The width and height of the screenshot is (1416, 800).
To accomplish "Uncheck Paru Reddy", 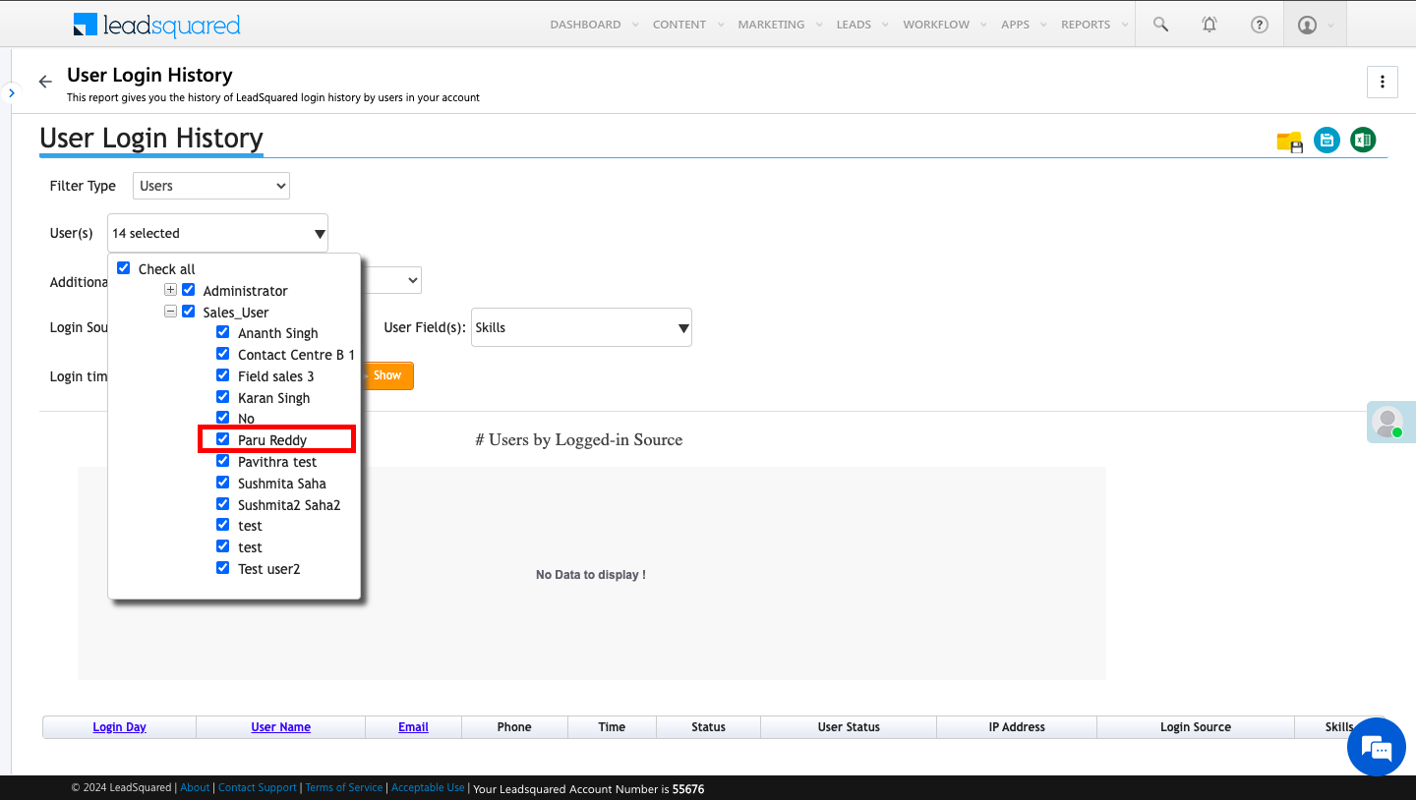I will [223, 439].
